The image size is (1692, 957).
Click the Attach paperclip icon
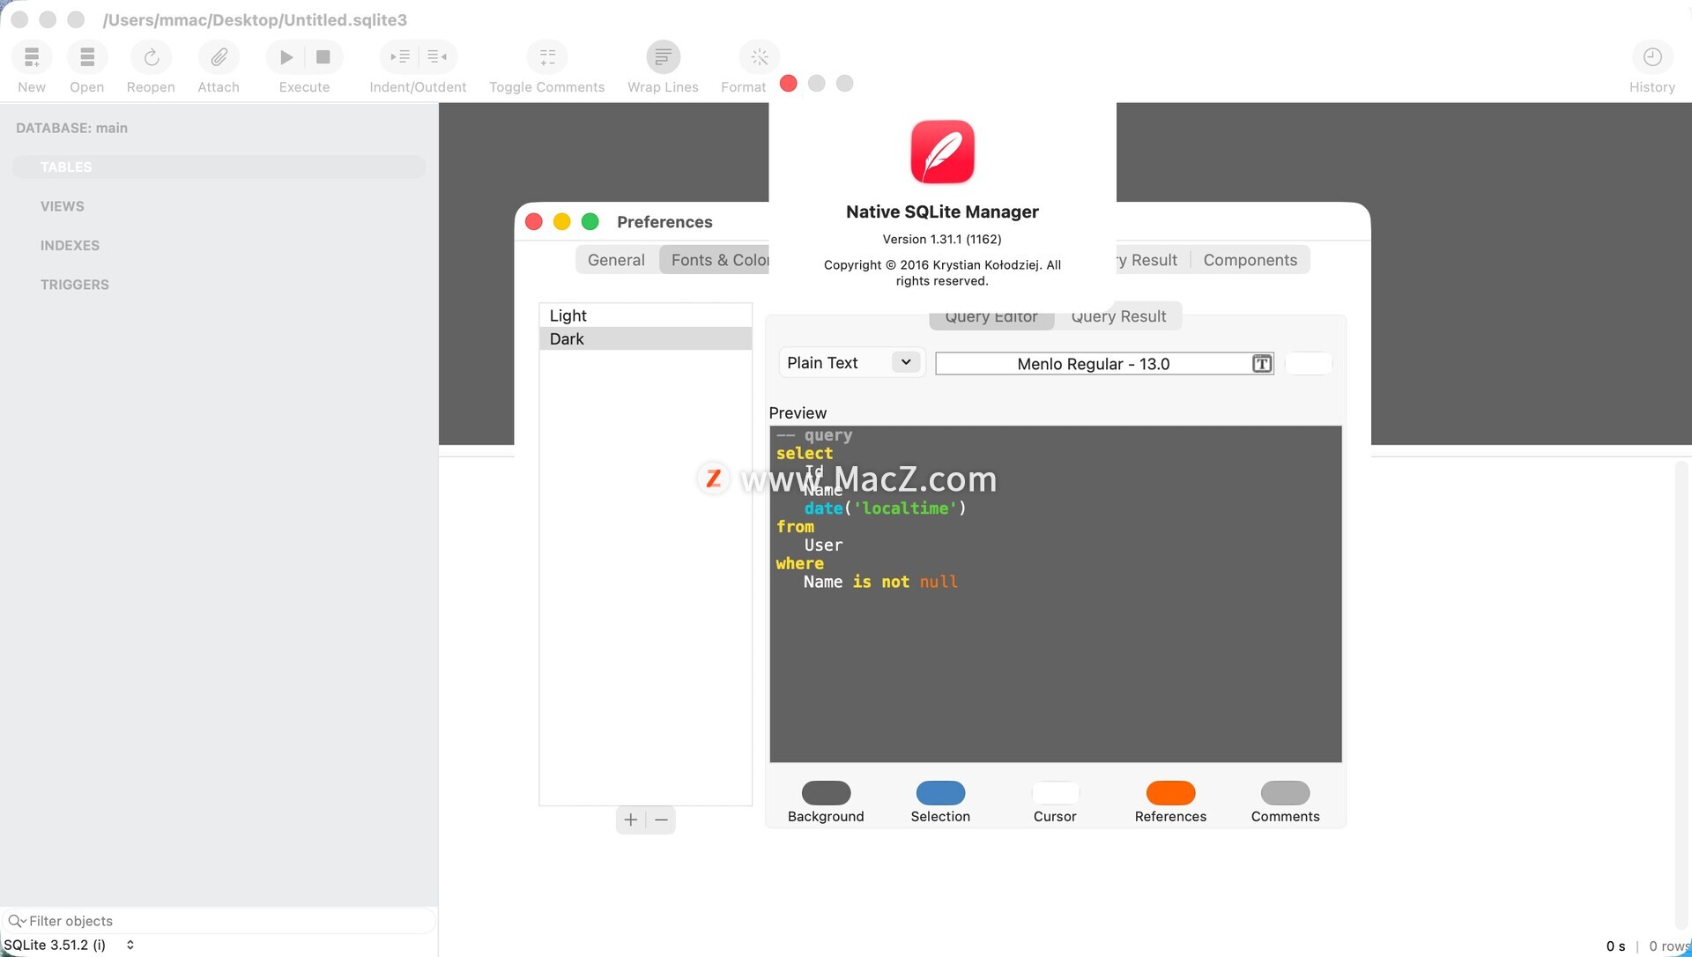tap(219, 57)
